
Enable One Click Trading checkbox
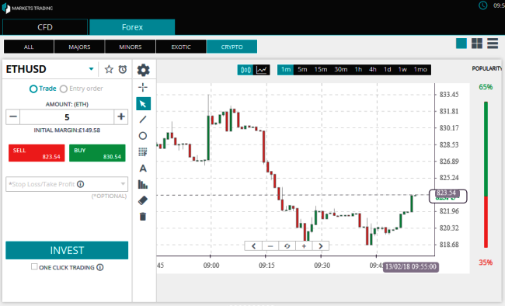click(34, 266)
